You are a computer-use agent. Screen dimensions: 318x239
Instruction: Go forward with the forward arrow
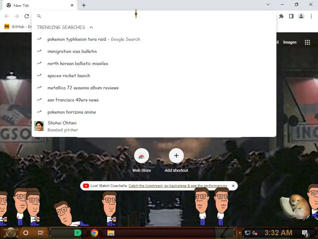coord(17,16)
